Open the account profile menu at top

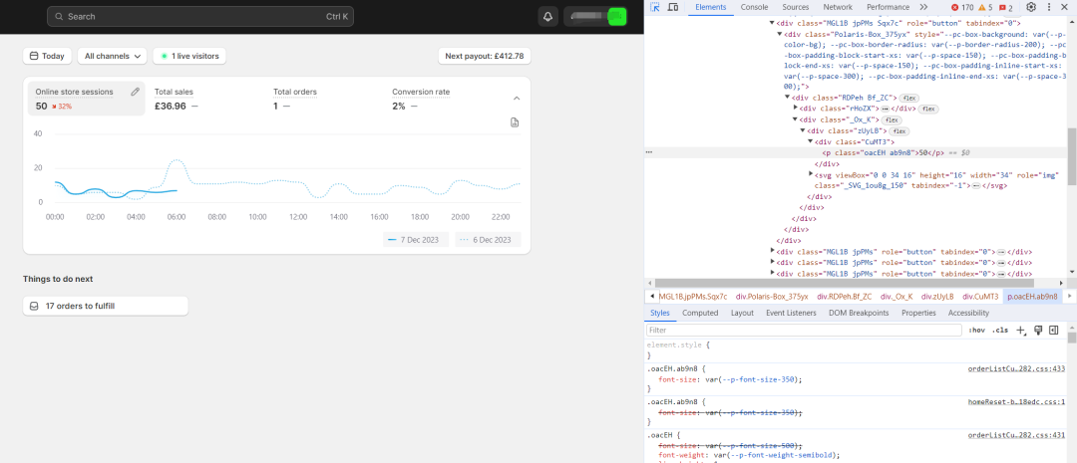coord(595,17)
